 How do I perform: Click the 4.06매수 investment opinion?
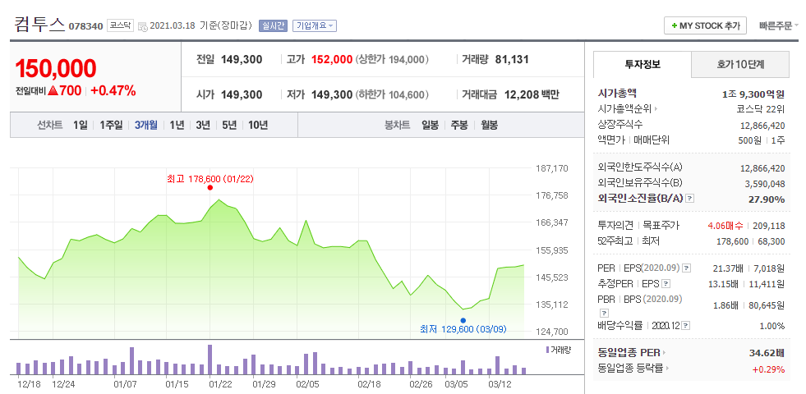coord(725,226)
